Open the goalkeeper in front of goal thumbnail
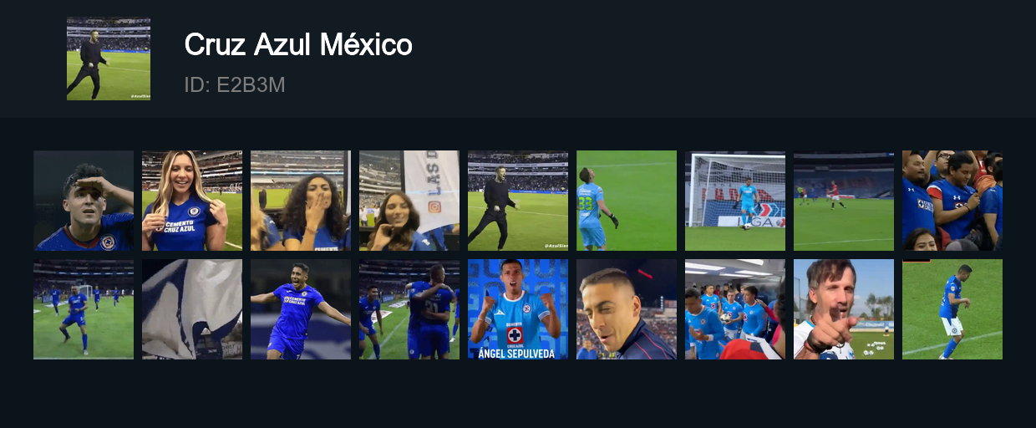Image resolution: width=1036 pixels, height=428 pixels. tap(735, 201)
